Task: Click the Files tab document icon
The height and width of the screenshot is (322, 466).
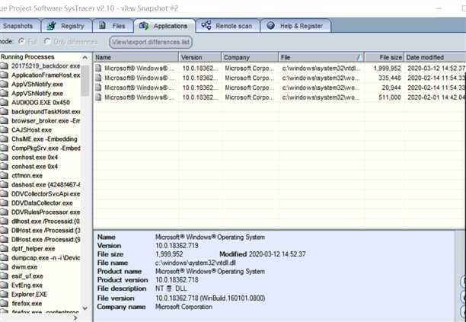Action: tap(102, 25)
